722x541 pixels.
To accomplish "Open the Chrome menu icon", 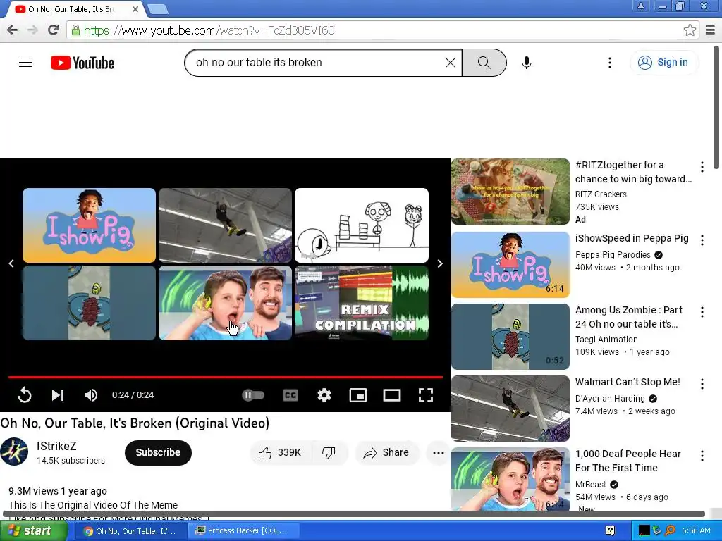I will (x=710, y=30).
